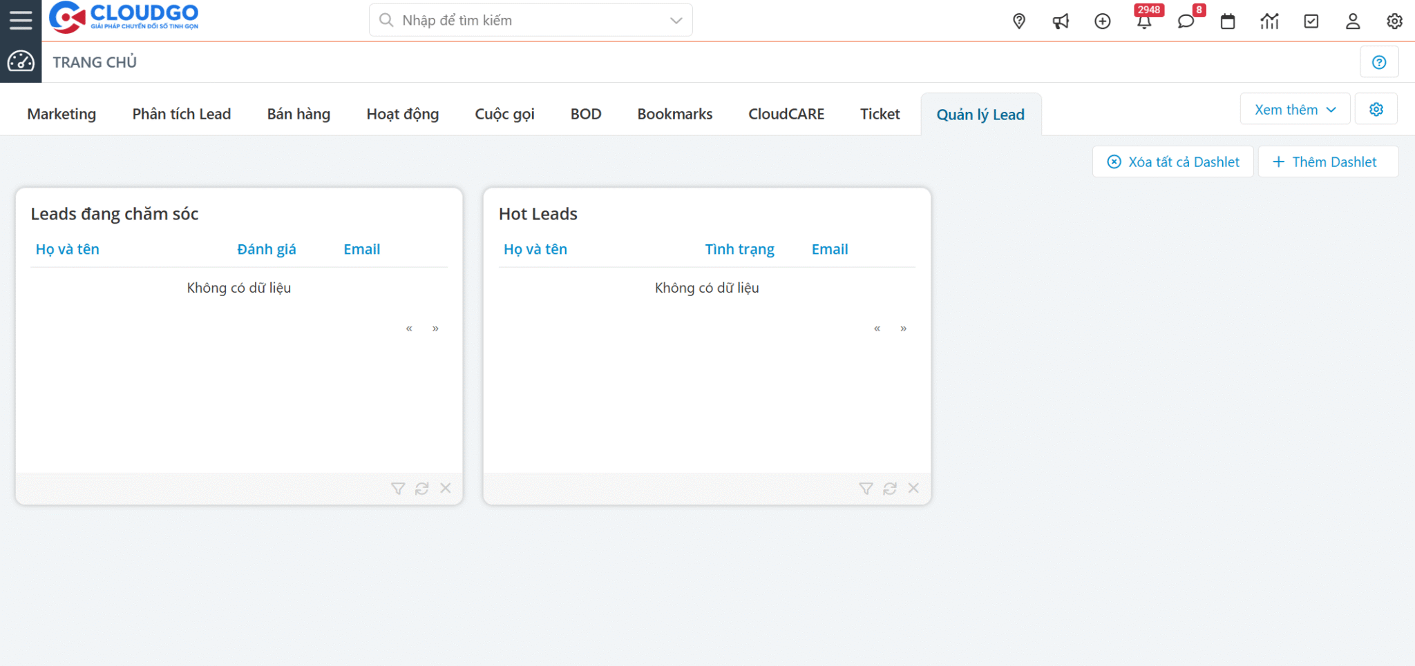Sort Hot Leads by Tình trạng column
The width and height of the screenshot is (1415, 666).
coord(739,249)
